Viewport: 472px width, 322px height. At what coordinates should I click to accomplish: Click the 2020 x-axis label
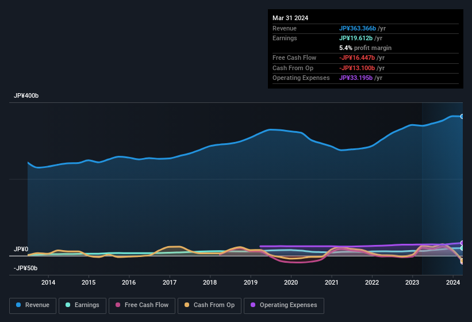[x=291, y=282]
